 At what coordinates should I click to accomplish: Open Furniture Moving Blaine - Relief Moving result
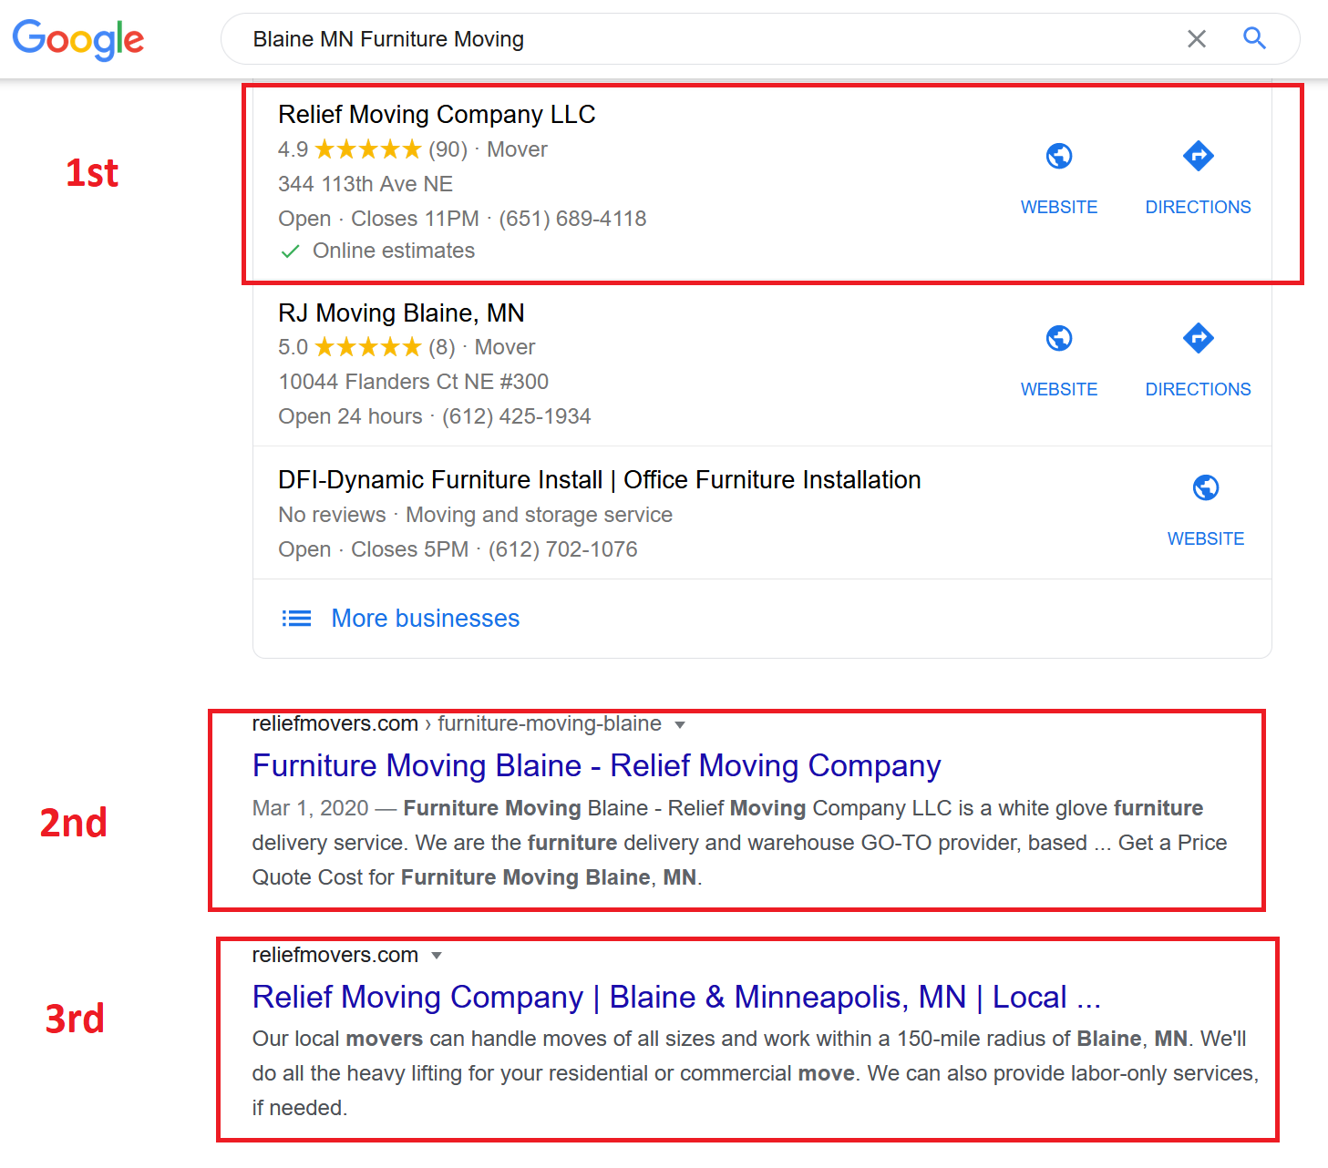tap(596, 765)
